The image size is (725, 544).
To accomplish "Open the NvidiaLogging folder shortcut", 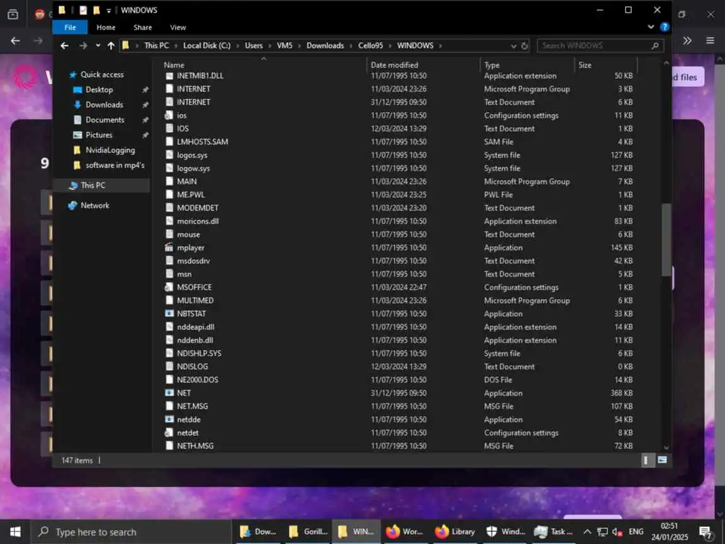I will coord(110,150).
